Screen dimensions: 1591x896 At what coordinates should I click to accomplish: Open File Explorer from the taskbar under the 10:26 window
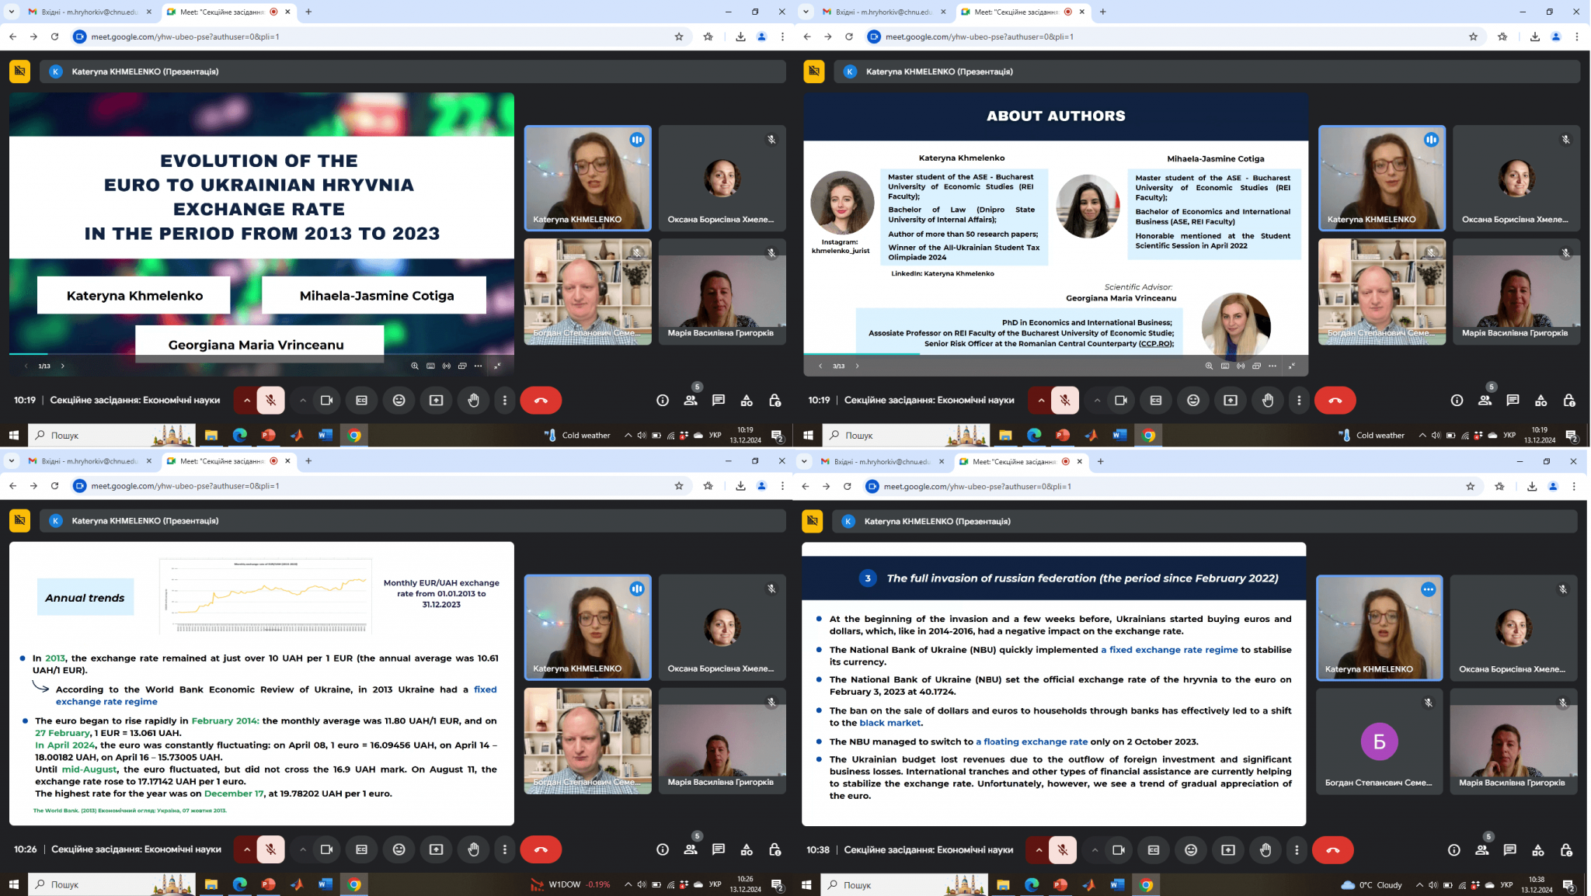[x=211, y=884]
